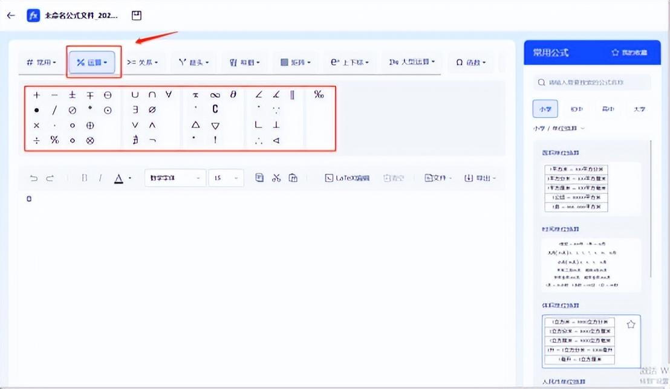The height and width of the screenshot is (389, 670).
Task: Insert the for-all ∀ symbol
Action: click(169, 94)
